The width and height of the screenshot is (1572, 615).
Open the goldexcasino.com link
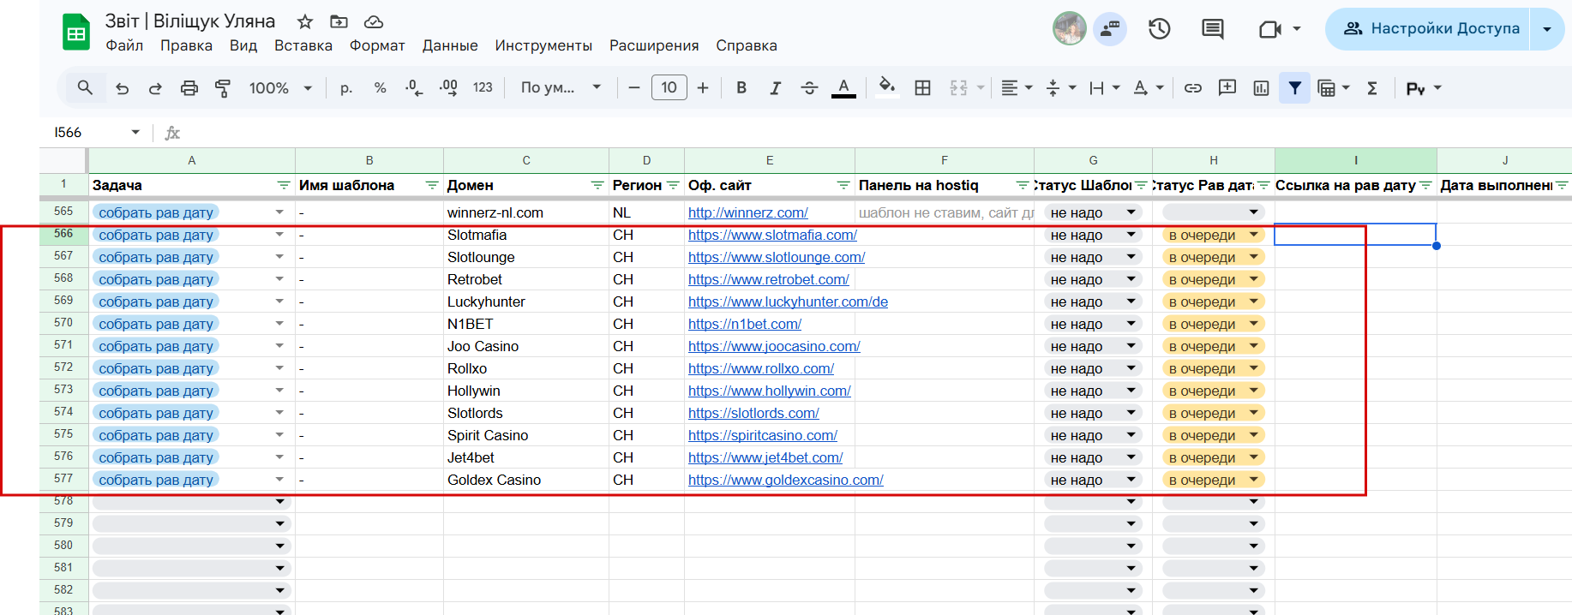point(785,480)
